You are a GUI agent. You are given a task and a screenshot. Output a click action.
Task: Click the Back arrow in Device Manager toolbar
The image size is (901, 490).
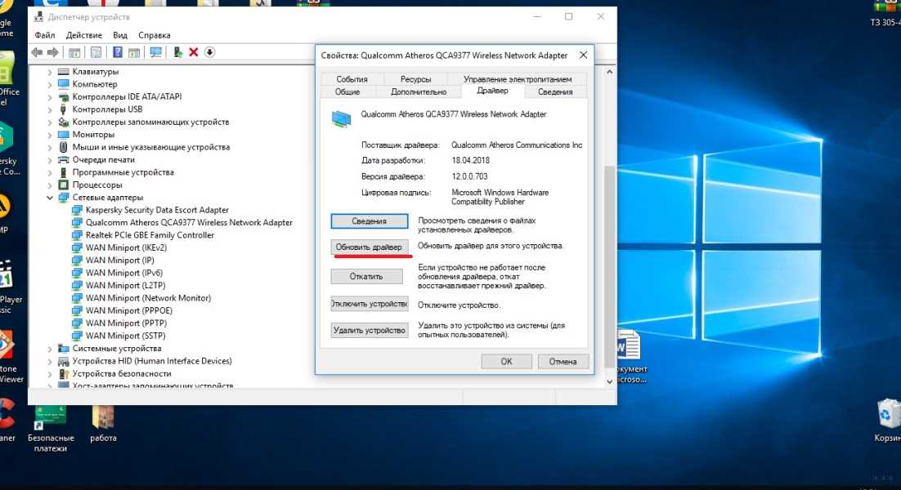(x=38, y=52)
